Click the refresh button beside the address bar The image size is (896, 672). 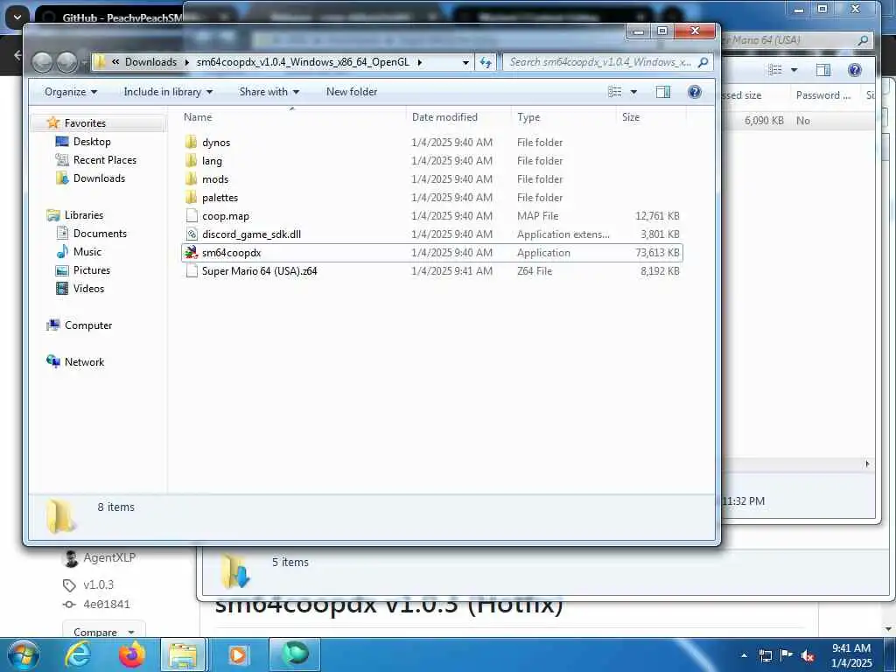tap(486, 62)
